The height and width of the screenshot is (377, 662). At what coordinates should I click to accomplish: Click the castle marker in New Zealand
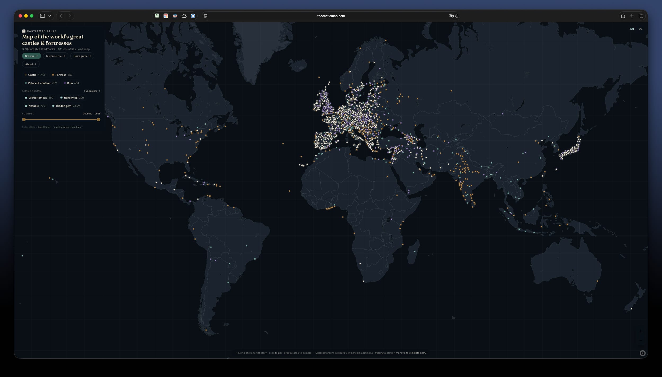(x=632, y=309)
